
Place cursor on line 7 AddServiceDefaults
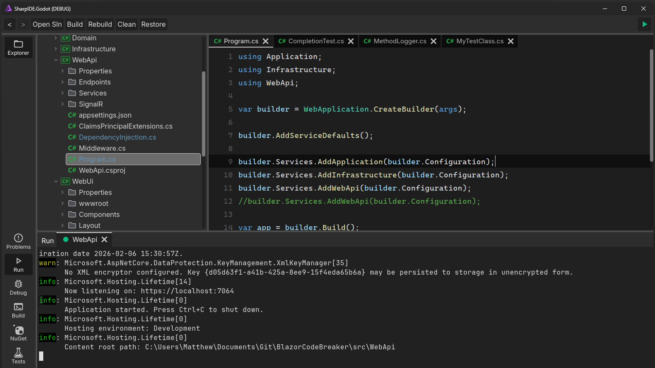(305, 135)
